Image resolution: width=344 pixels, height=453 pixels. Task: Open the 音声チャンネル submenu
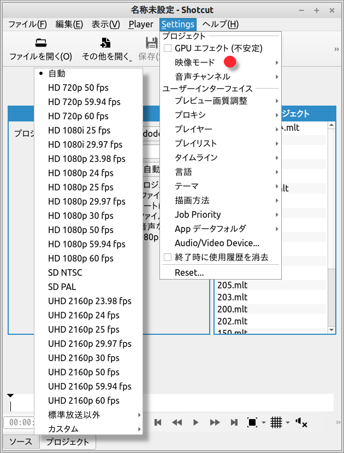coord(203,77)
